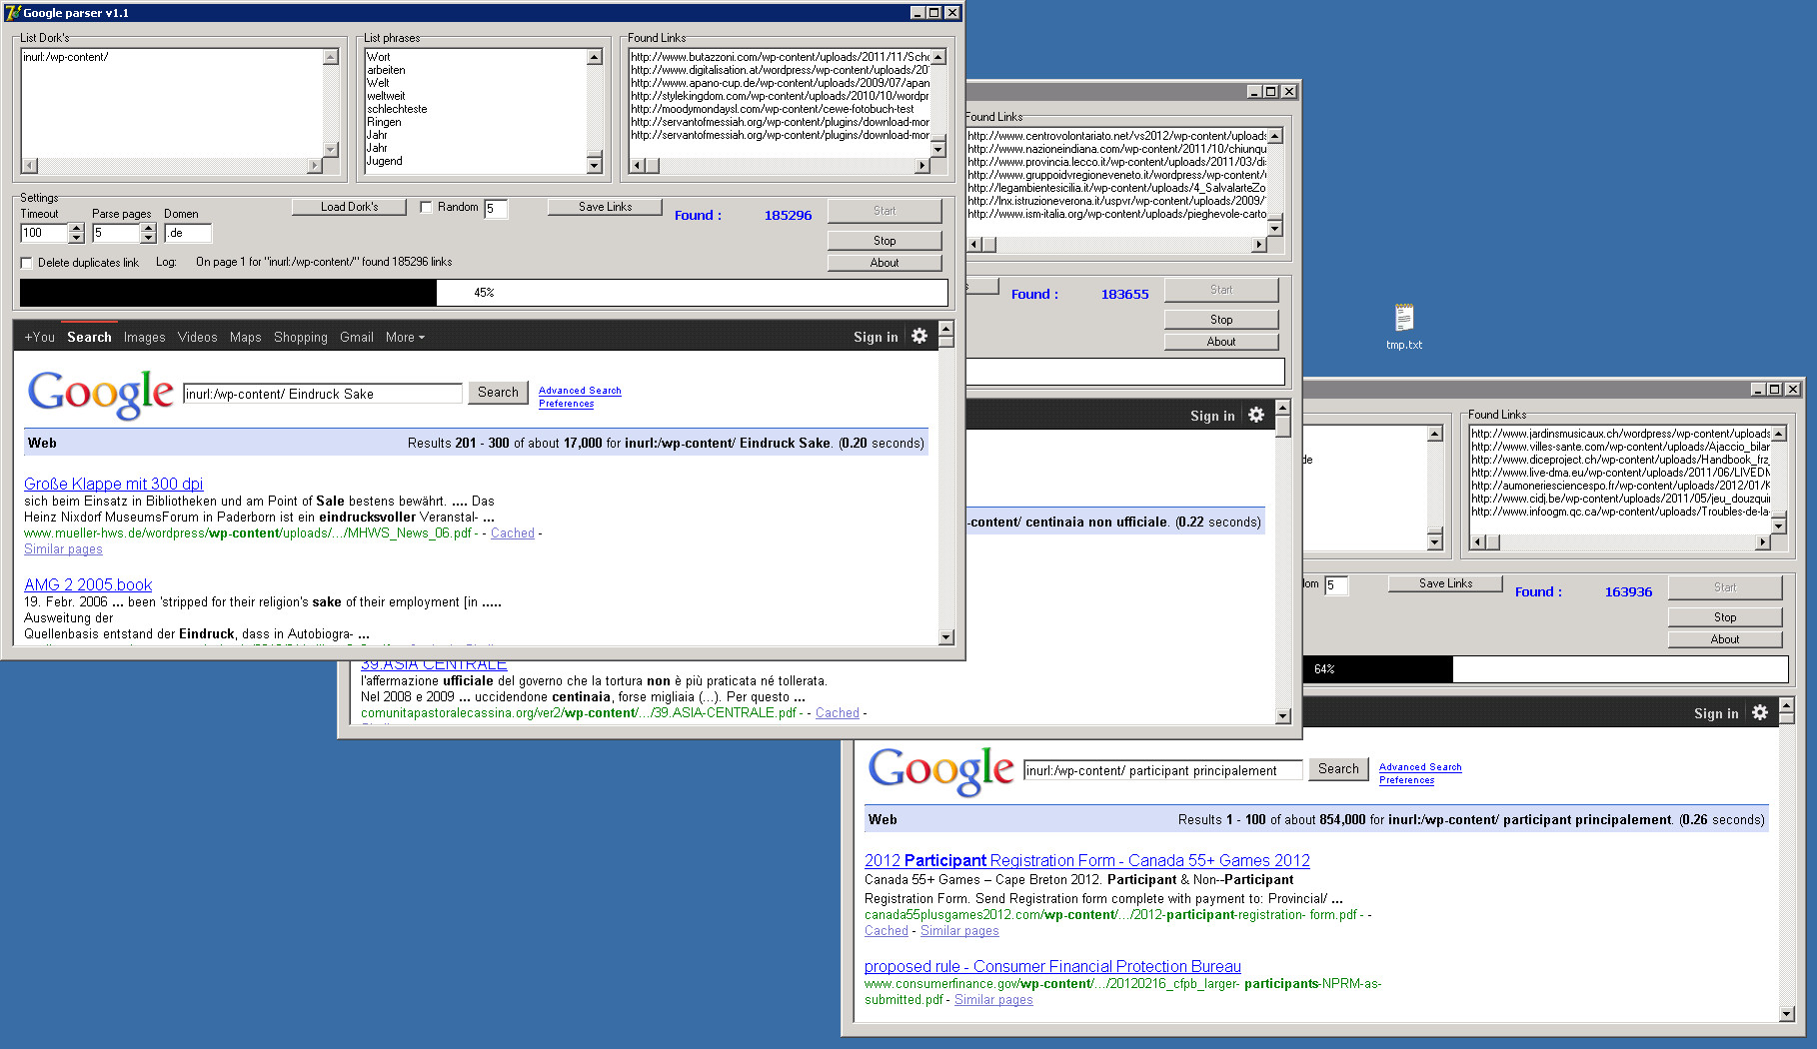Enable Delete duplicates link checkbox
This screenshot has height=1049, width=1817.
27,263
